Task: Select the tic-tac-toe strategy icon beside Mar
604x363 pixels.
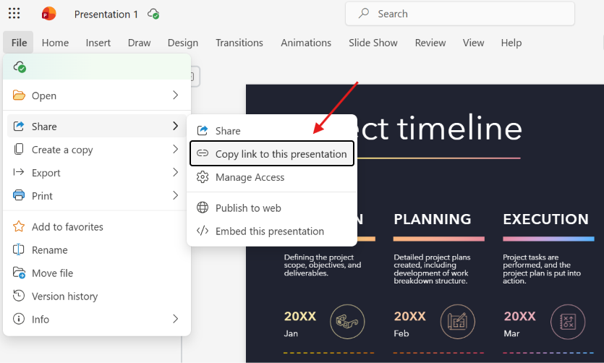Action: tap(568, 322)
